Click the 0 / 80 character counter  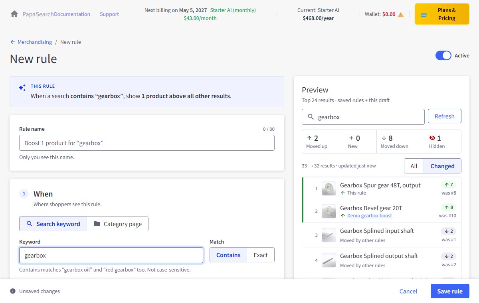(269, 129)
